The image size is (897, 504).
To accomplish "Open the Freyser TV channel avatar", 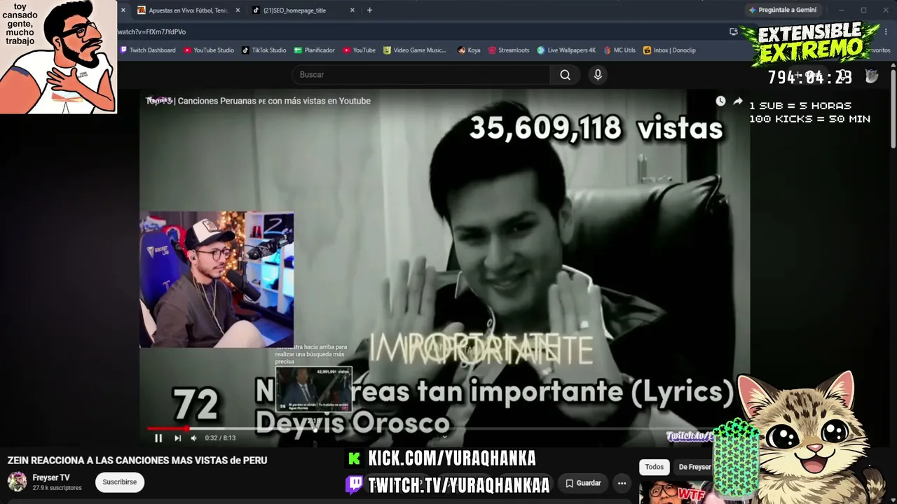I will (x=17, y=482).
